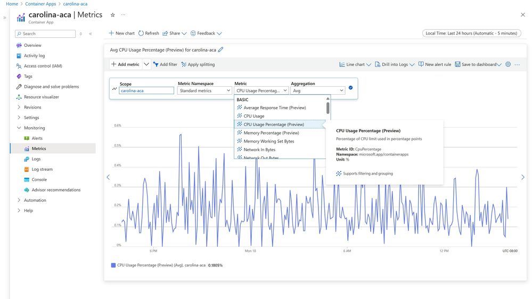The height and width of the screenshot is (299, 532).
Task: Click Apply splitting
Action: pyautogui.click(x=198, y=64)
